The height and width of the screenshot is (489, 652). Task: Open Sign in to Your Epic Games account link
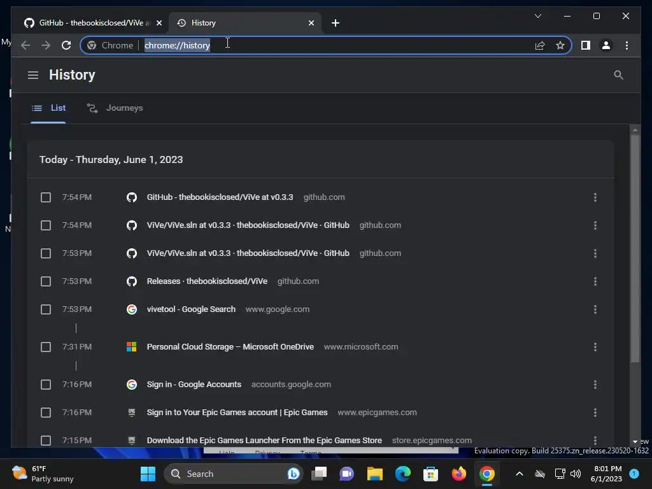point(237,413)
